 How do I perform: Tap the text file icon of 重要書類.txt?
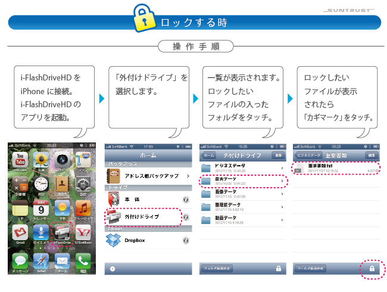299,168
